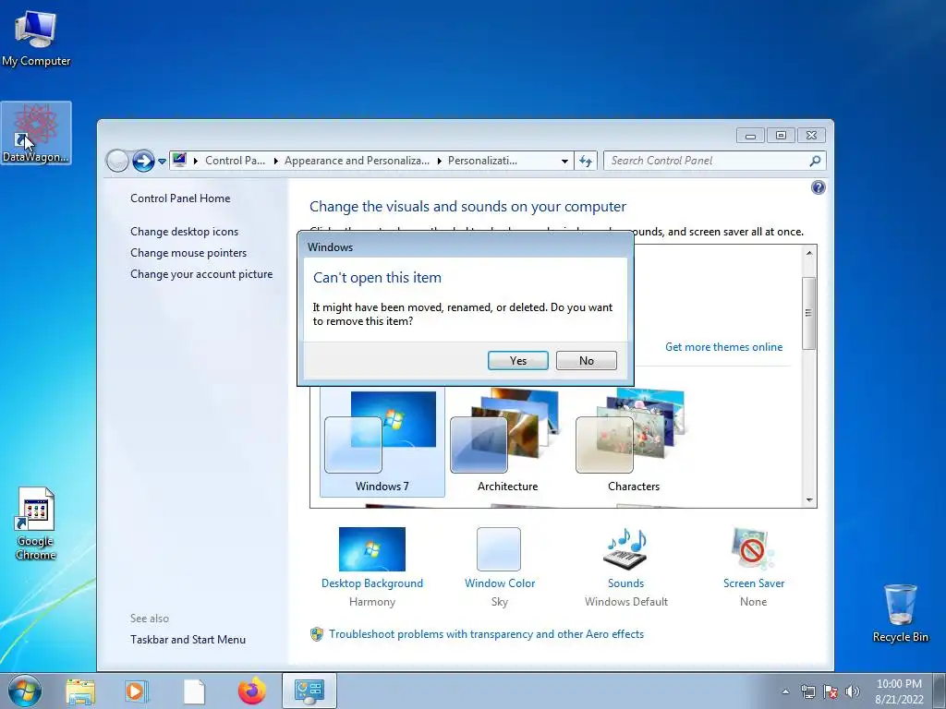Minimize the Personalization window
The image size is (946, 709).
(750, 136)
